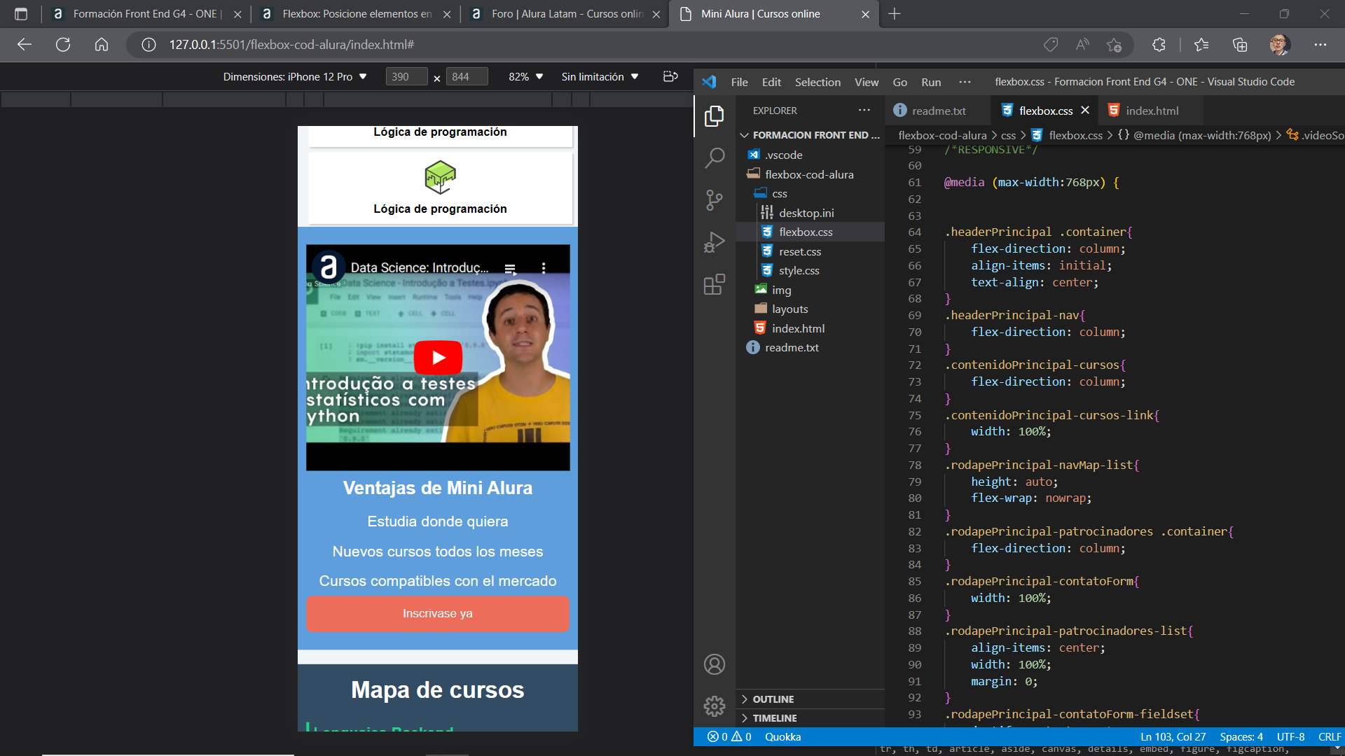Viewport: 1345px width, 756px height.
Task: Collapse the css folder in Explorer
Action: click(x=811, y=194)
